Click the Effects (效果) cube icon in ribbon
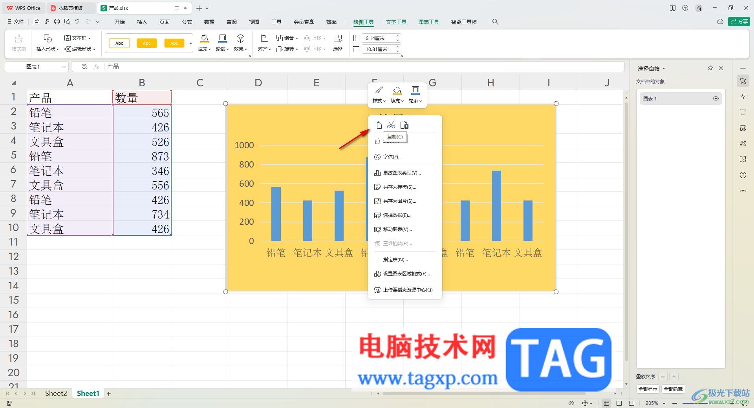Viewport: 754px width, 408px height. click(x=240, y=38)
